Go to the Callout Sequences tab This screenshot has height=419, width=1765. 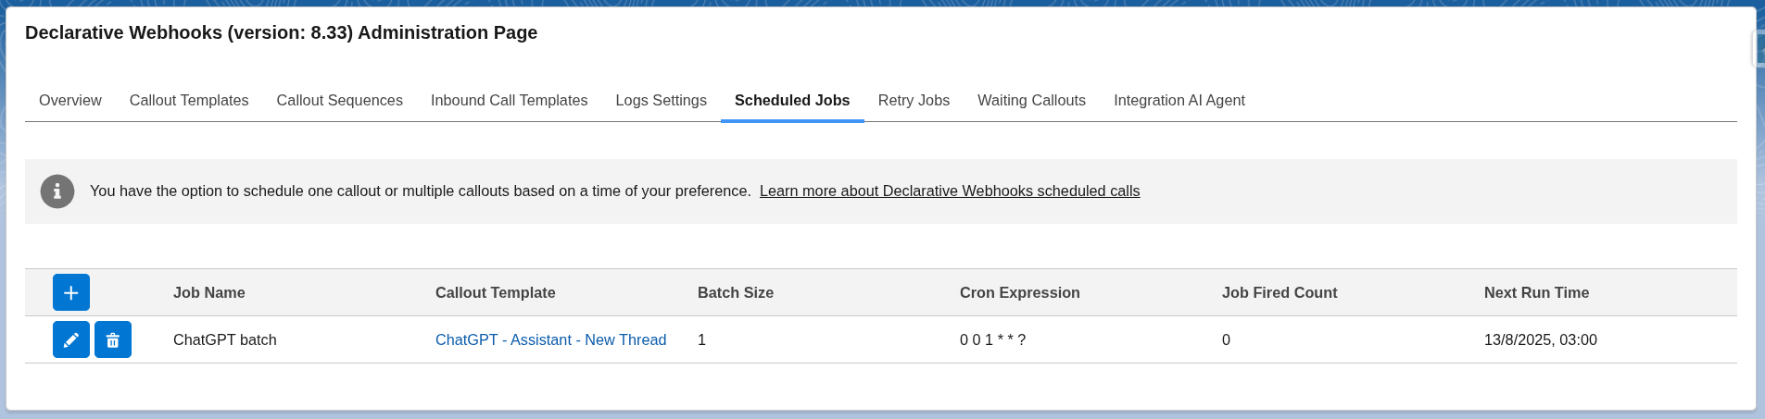tap(339, 100)
